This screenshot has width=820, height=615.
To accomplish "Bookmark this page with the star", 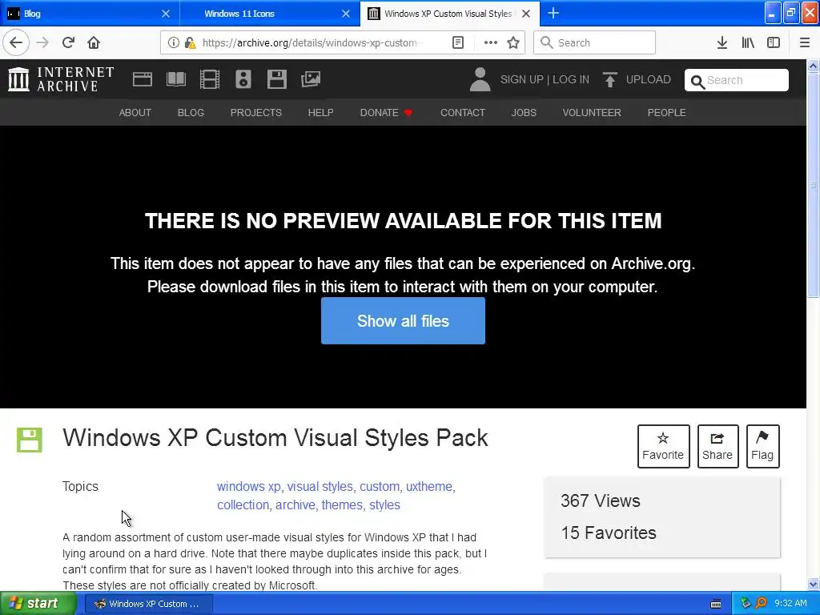I will click(513, 42).
